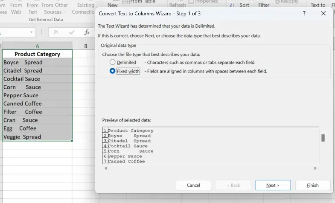Select the cell containing Canned Coffee
The height and width of the screenshot is (203, 335).
(38, 104)
